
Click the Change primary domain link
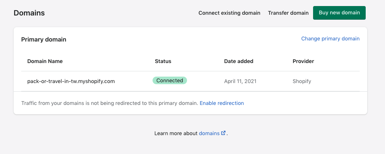click(330, 38)
